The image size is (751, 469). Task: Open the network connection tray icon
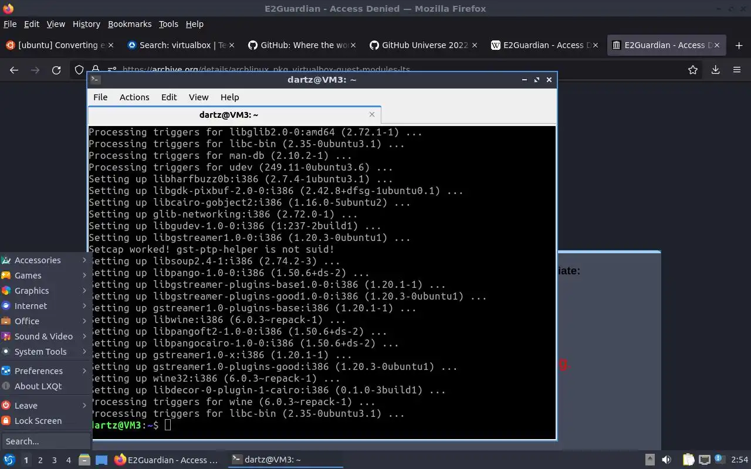[705, 460]
